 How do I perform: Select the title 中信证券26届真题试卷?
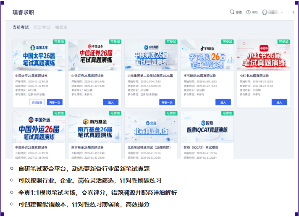[87, 76]
